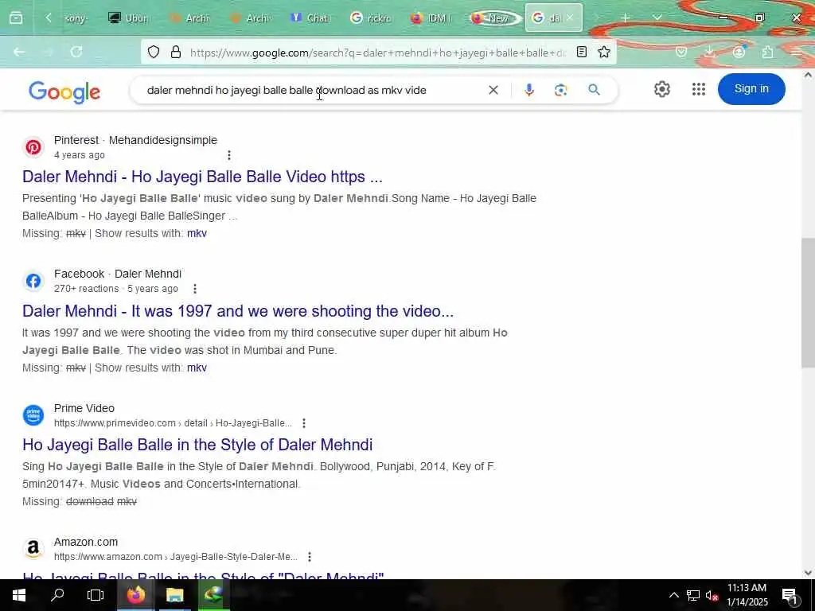Click into the Google search input field

(312, 91)
